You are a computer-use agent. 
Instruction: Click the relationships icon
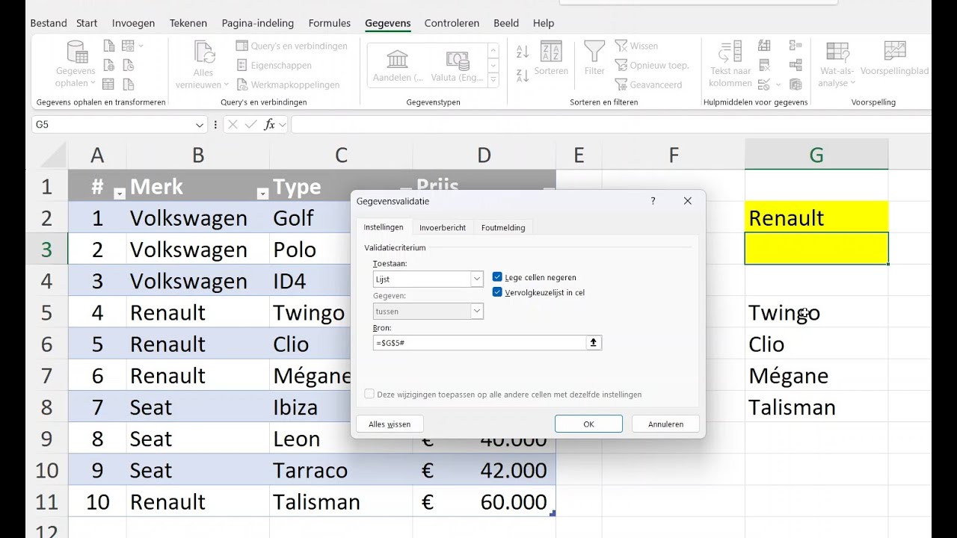796,66
